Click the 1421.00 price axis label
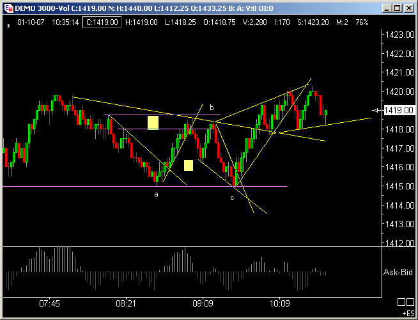This screenshot has width=418, height=320. 400,72
